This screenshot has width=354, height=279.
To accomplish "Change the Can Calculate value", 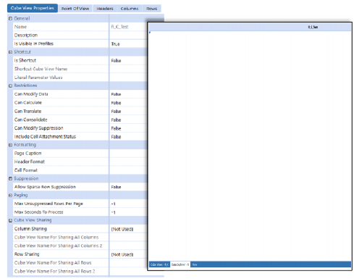I will (x=128, y=103).
